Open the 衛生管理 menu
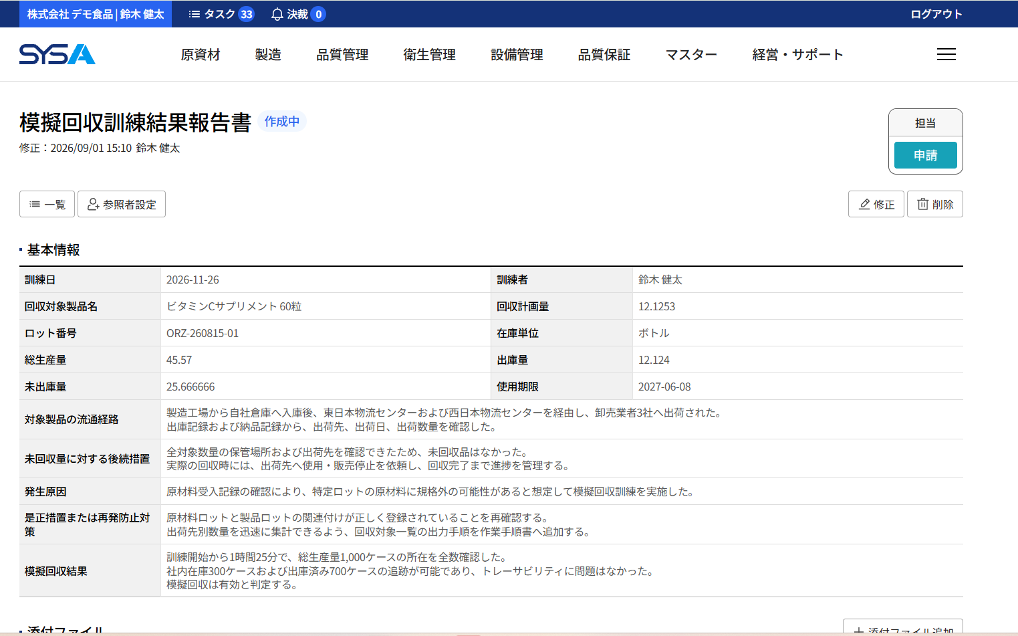Viewport: 1018px width, 636px height. coord(430,55)
